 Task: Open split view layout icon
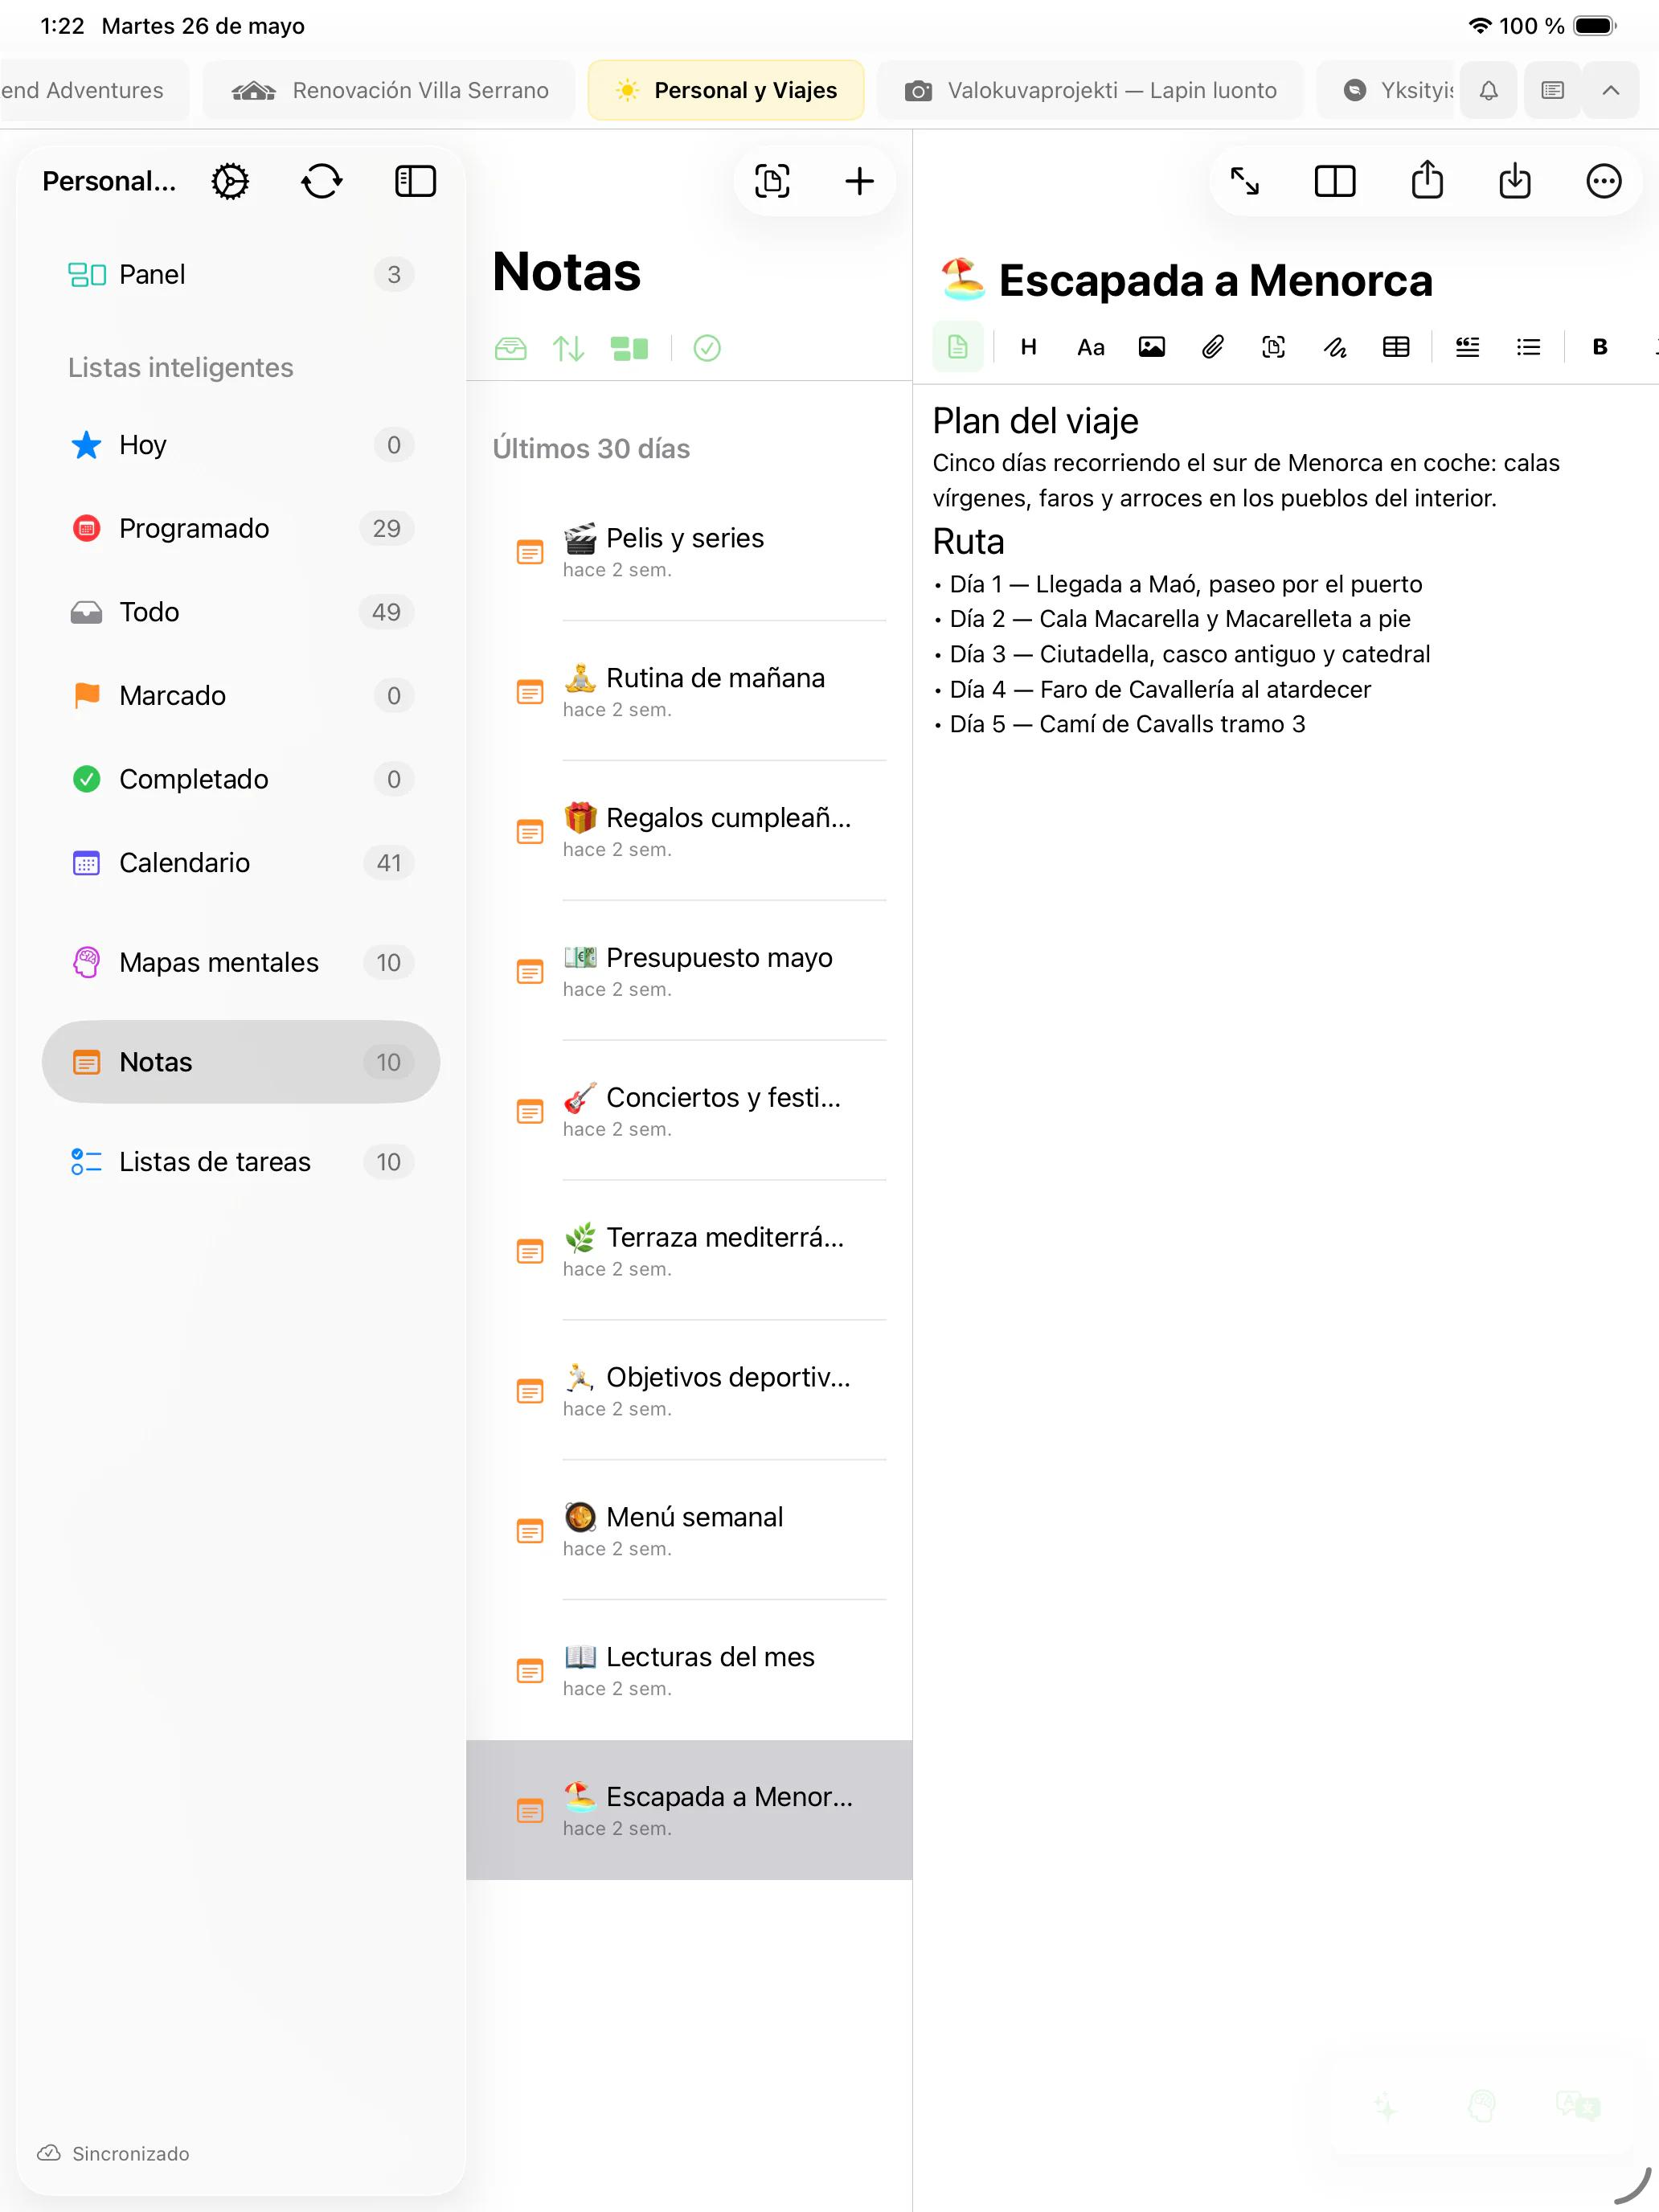1334,181
